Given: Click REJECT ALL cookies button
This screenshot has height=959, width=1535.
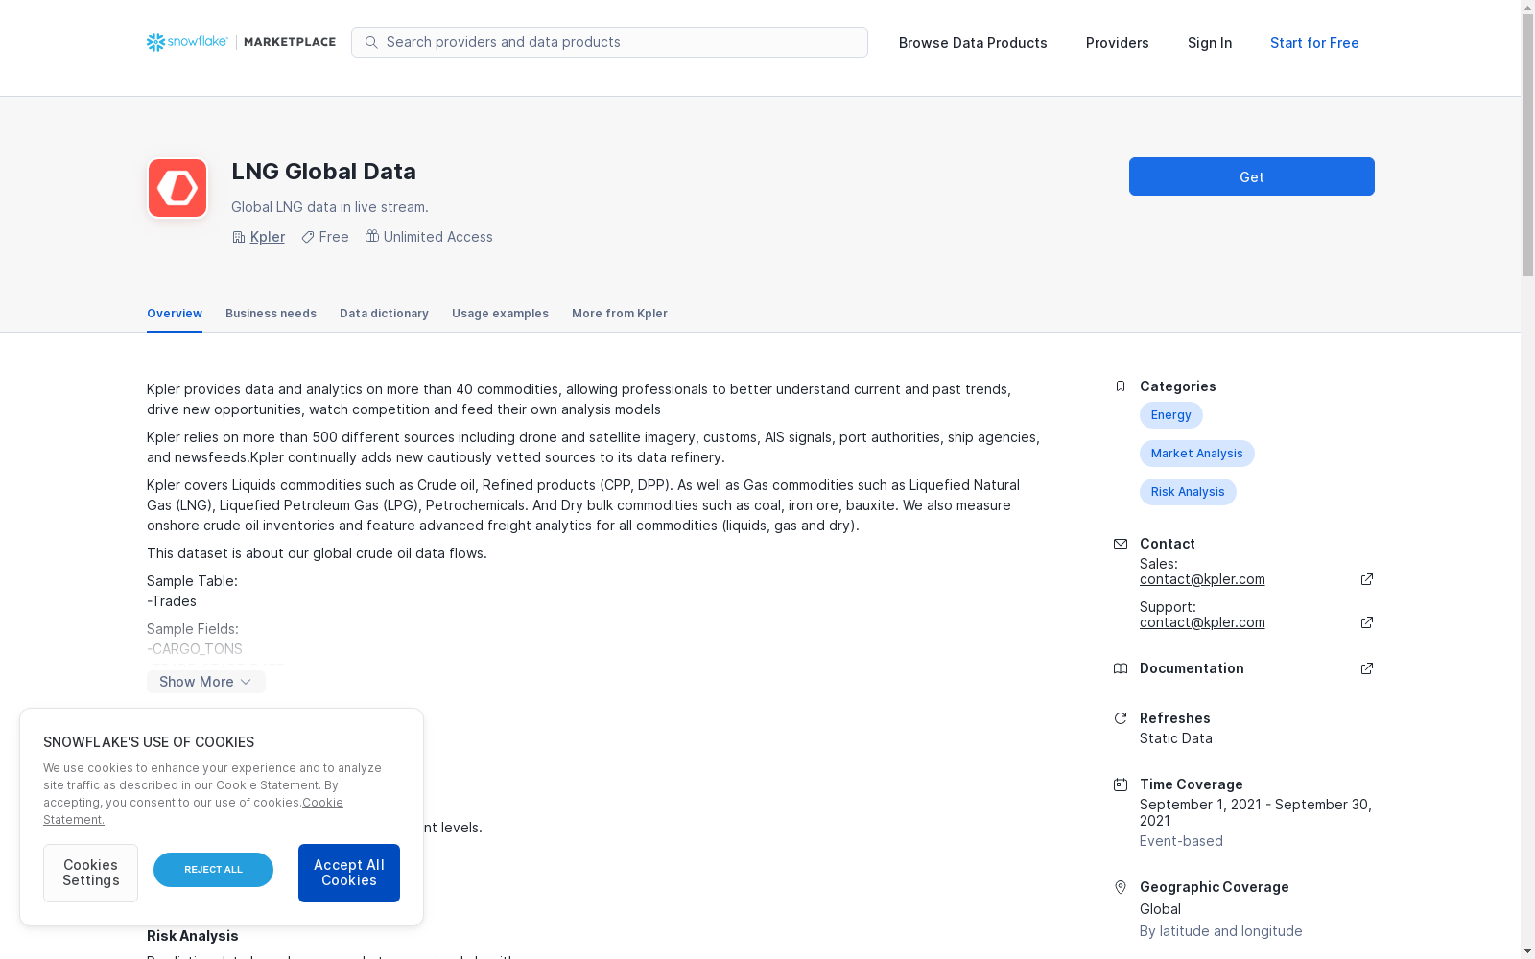Looking at the screenshot, I should click(x=213, y=870).
